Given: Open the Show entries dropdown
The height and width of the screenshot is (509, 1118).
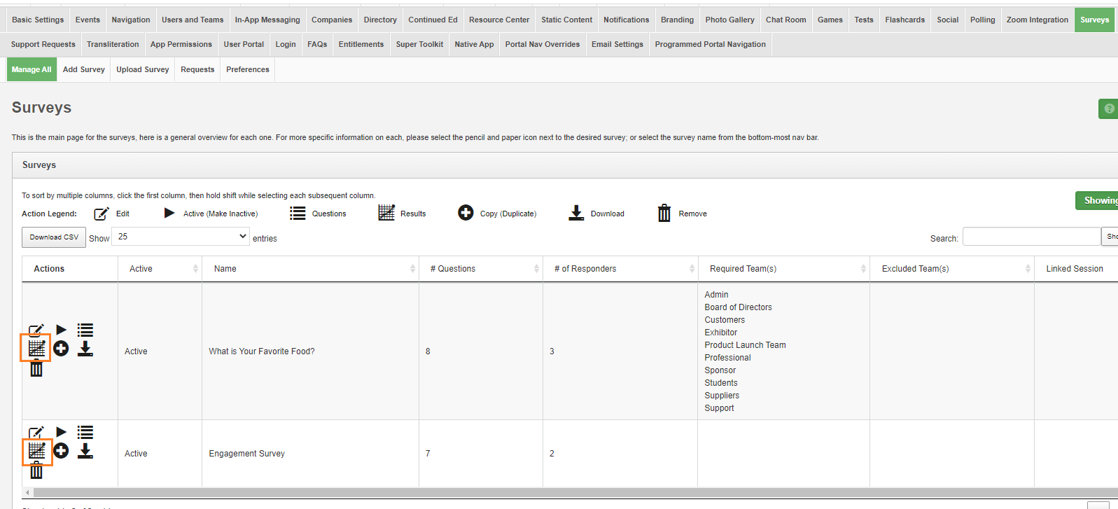Looking at the screenshot, I should (x=181, y=237).
